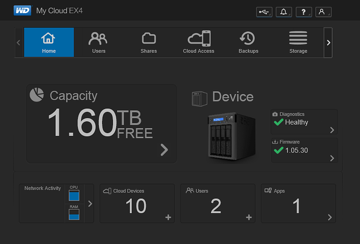The width and height of the screenshot is (360, 244).
Task: Click the help question mark icon
Action: pyautogui.click(x=304, y=12)
